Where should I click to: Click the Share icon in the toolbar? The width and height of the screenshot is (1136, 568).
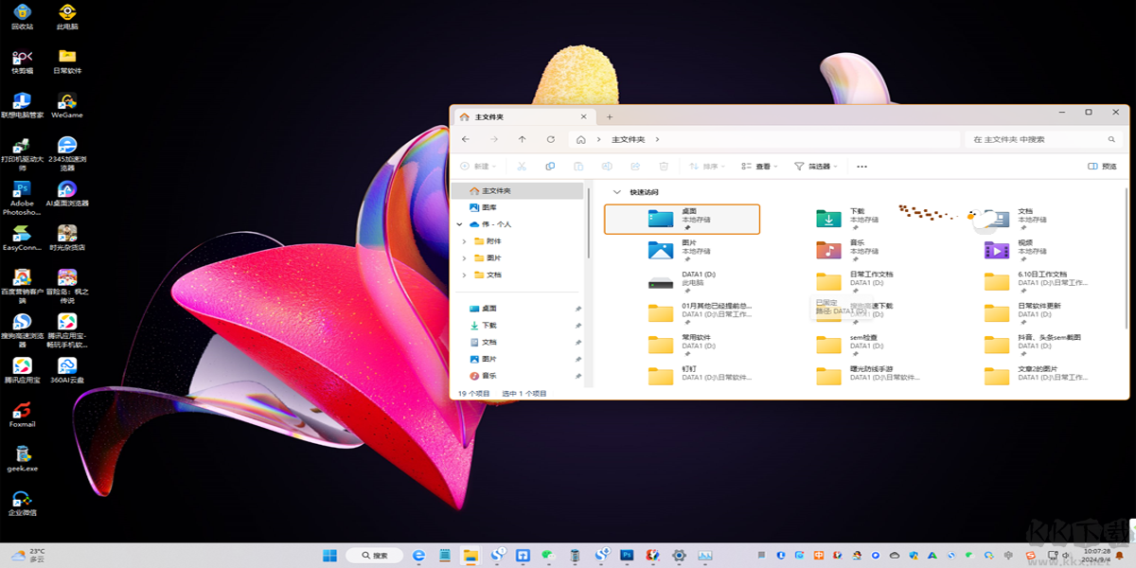pyautogui.click(x=635, y=166)
